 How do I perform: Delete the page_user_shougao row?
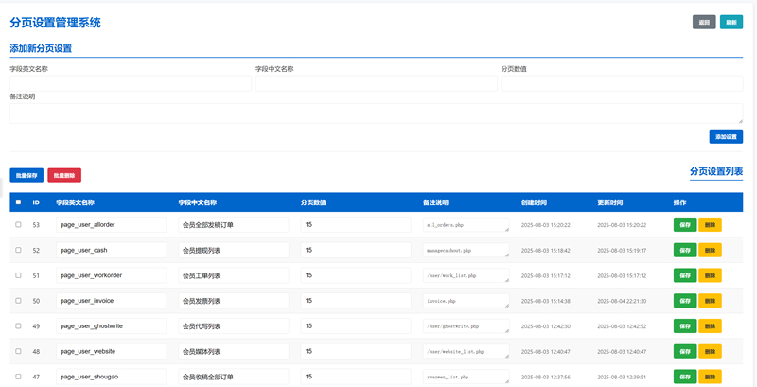tap(711, 377)
